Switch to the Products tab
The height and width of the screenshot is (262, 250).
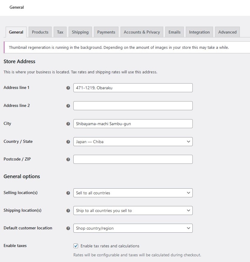40,32
